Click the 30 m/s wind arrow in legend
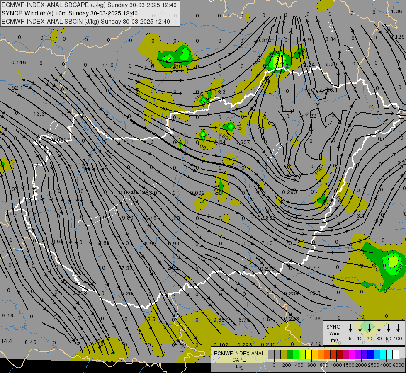The image size is (406, 373). (379, 328)
